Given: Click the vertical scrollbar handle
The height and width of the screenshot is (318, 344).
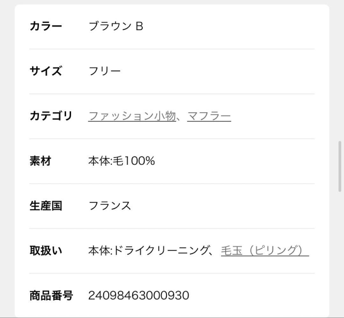Looking at the screenshot, I should coord(340,166).
